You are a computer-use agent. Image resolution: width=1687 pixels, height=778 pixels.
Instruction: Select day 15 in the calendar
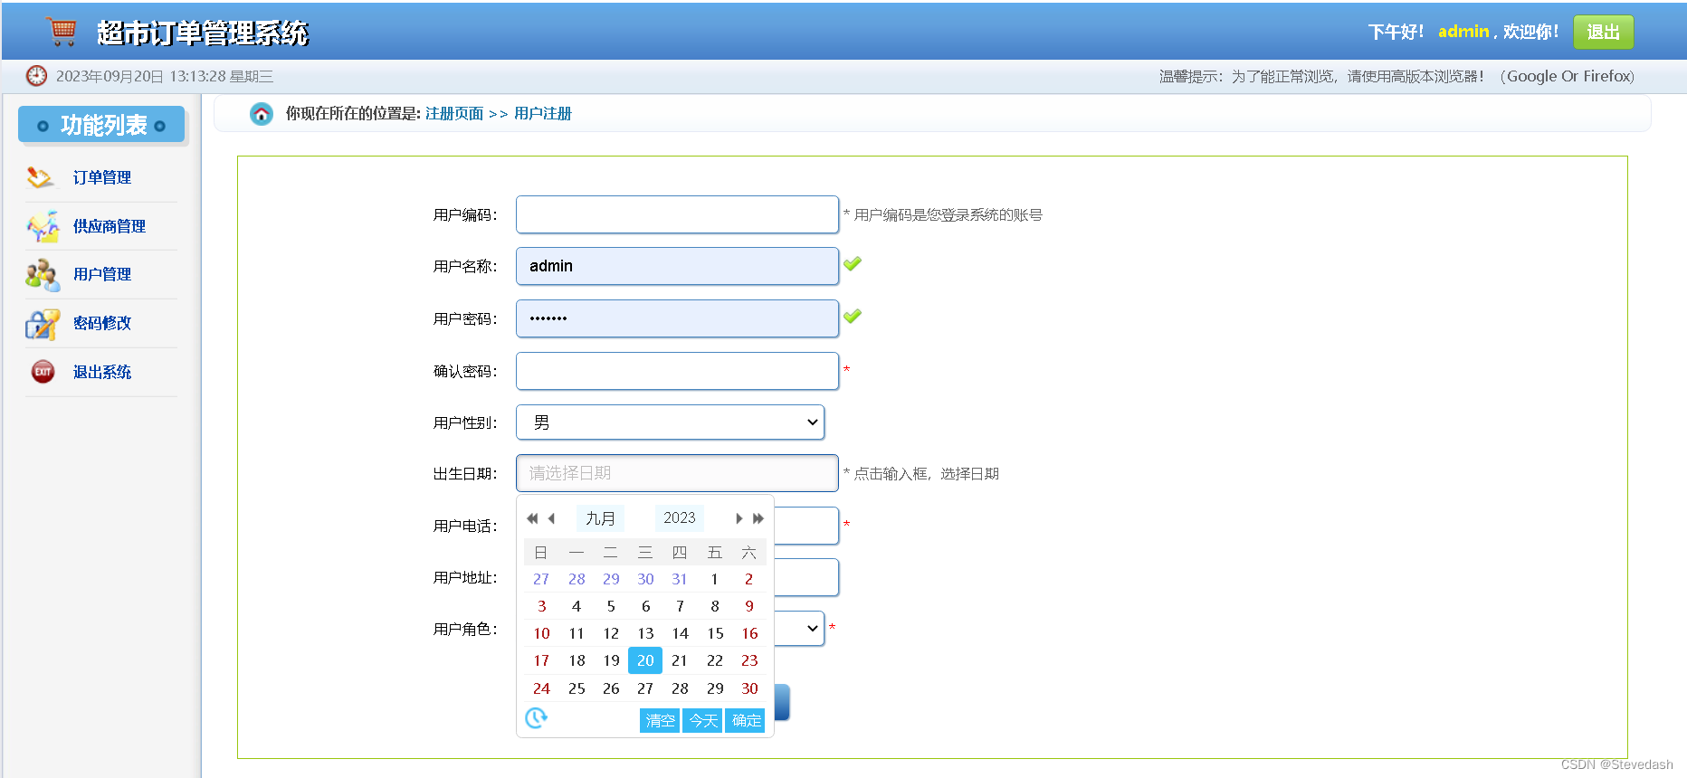(x=715, y=633)
